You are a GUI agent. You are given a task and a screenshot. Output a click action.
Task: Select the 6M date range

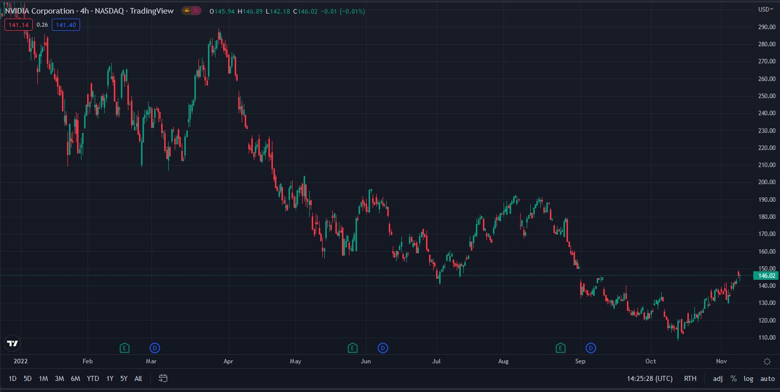tap(76, 378)
